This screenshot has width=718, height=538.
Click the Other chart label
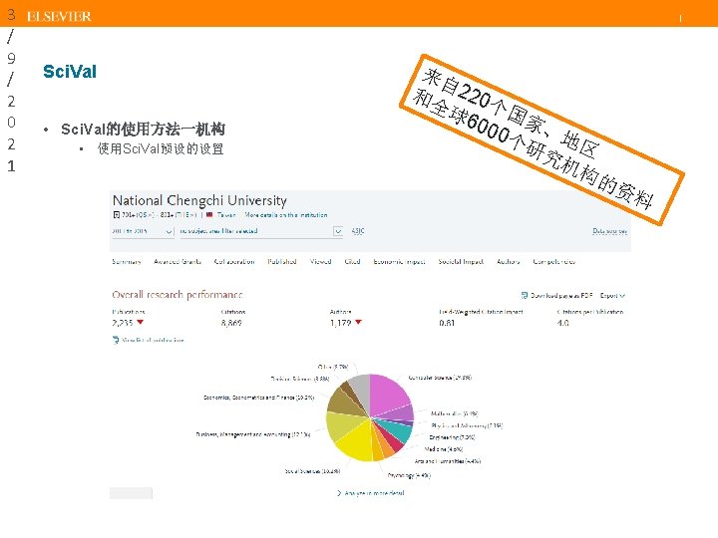click(333, 367)
